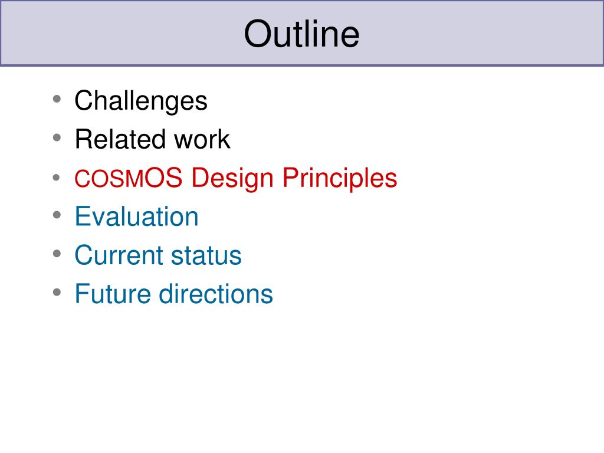Click the word Design in red text
This screenshot has height=453, width=604.
tap(232, 179)
